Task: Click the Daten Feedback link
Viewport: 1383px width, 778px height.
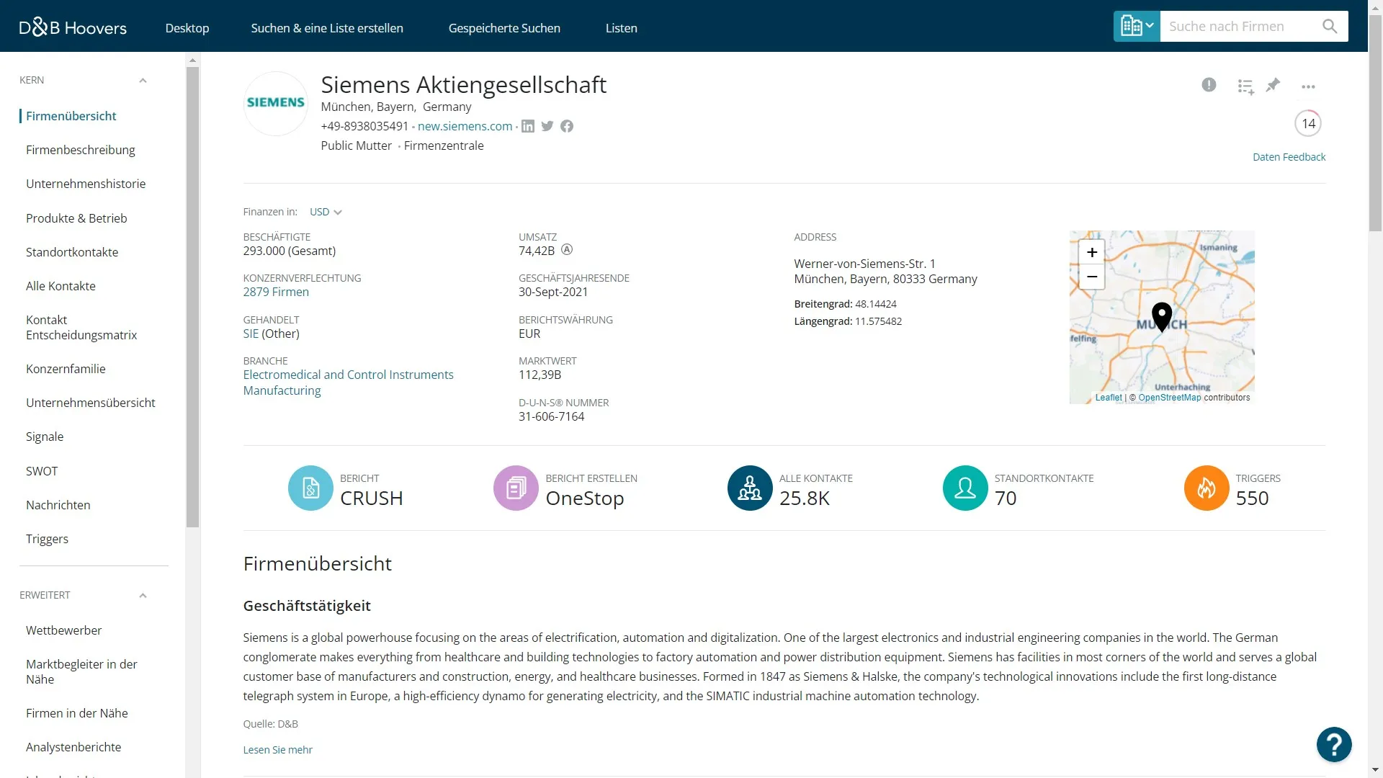Action: [1289, 157]
